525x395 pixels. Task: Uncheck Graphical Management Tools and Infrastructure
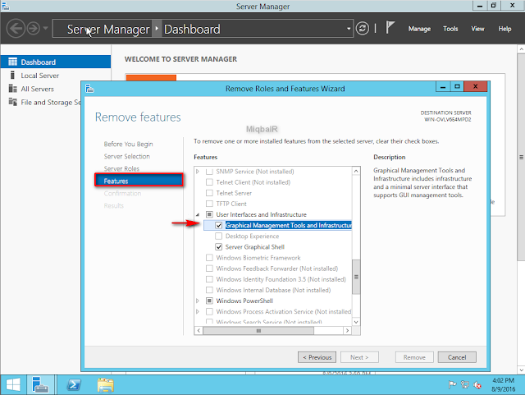[x=219, y=225]
